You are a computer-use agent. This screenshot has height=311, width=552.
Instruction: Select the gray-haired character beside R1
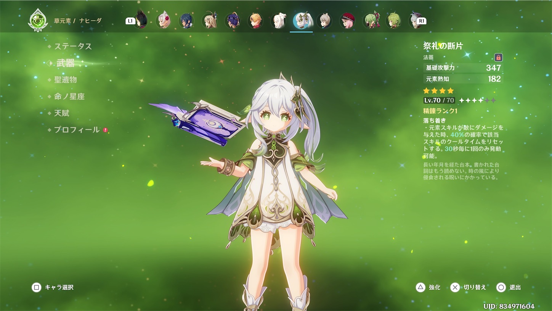(x=414, y=21)
